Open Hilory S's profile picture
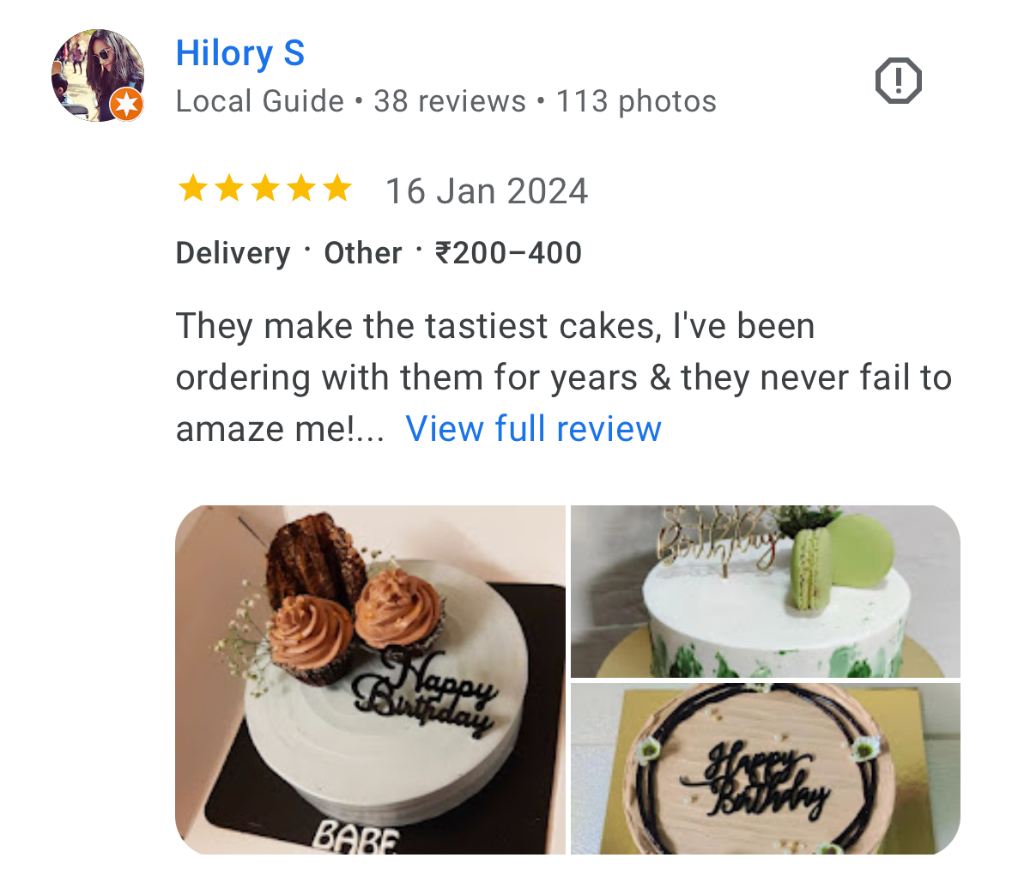 (94, 73)
